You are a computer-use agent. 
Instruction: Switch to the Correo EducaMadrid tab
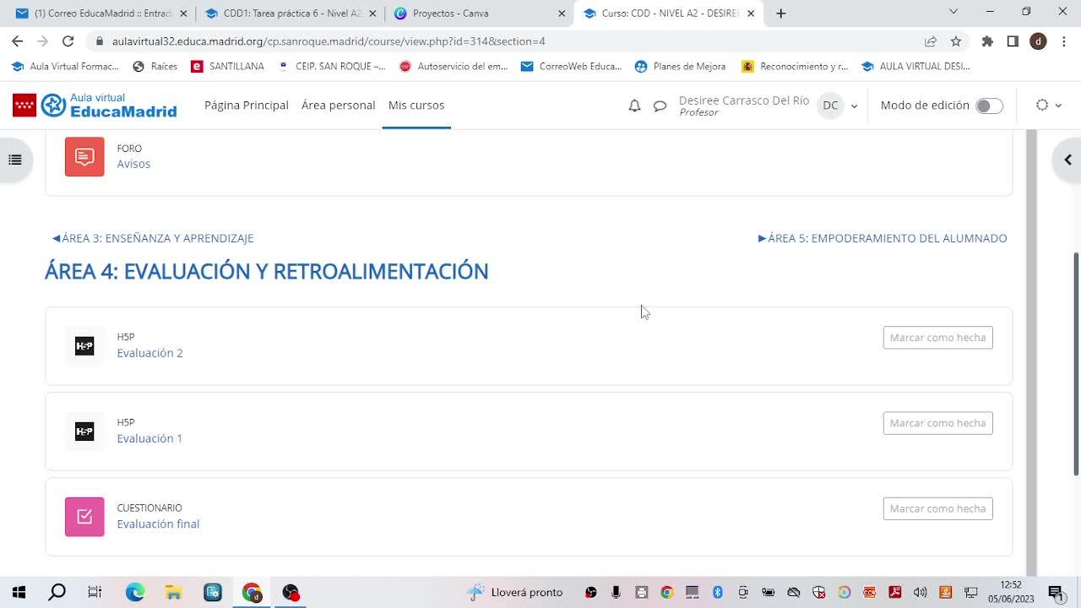point(101,14)
